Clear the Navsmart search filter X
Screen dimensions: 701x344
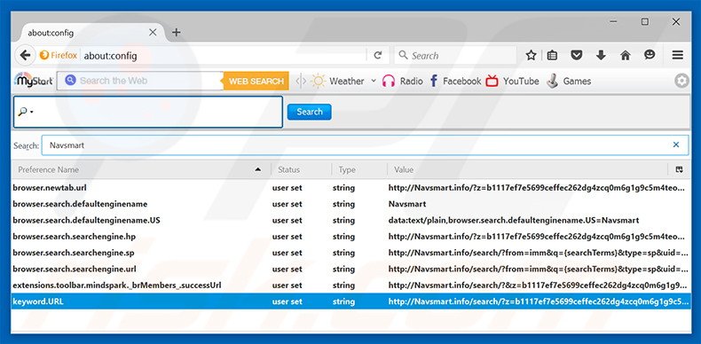pyautogui.click(x=676, y=145)
